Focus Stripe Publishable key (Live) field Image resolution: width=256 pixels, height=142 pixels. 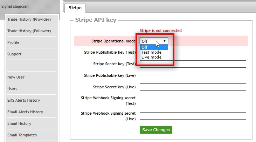pyautogui.click(x=193, y=76)
